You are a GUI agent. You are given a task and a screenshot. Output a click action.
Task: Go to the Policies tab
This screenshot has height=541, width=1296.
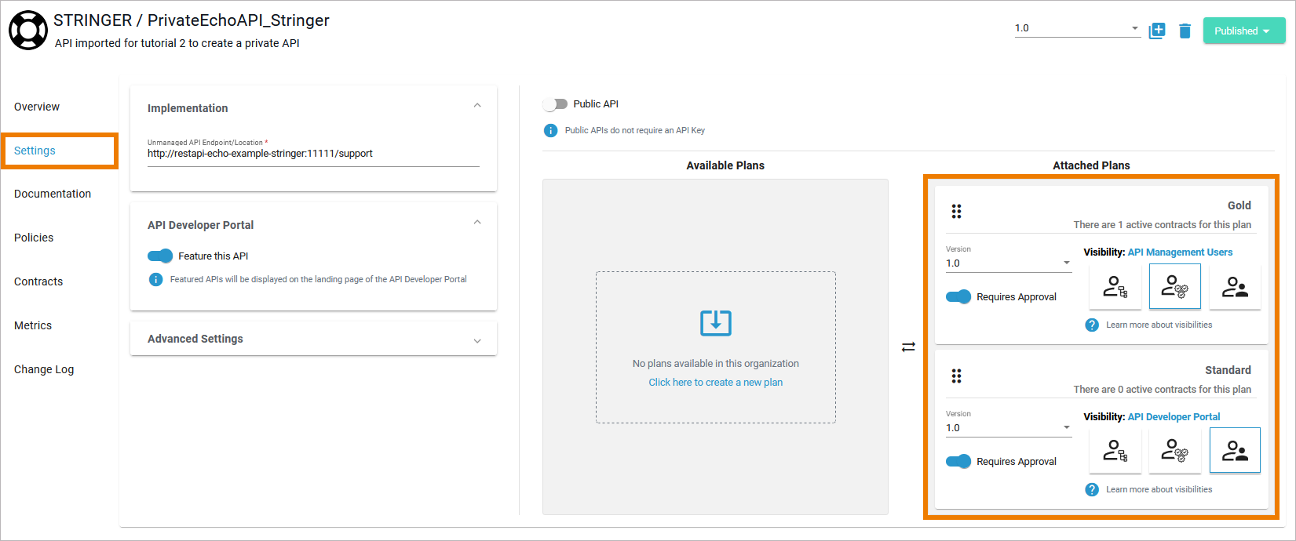click(34, 238)
